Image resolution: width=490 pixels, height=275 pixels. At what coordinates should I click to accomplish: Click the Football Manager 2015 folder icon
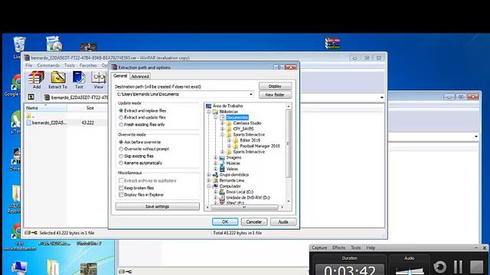(x=236, y=146)
